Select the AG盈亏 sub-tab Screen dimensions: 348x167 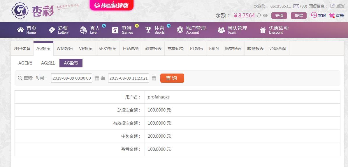pyautogui.click(x=71, y=63)
